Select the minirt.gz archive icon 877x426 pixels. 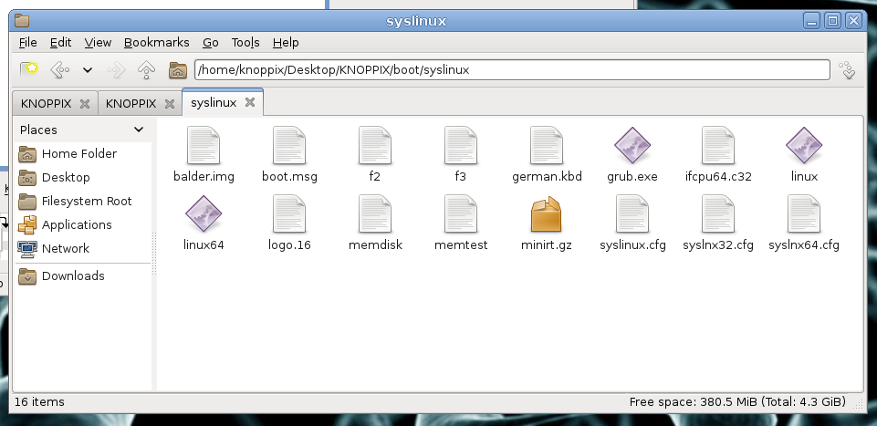tap(546, 215)
